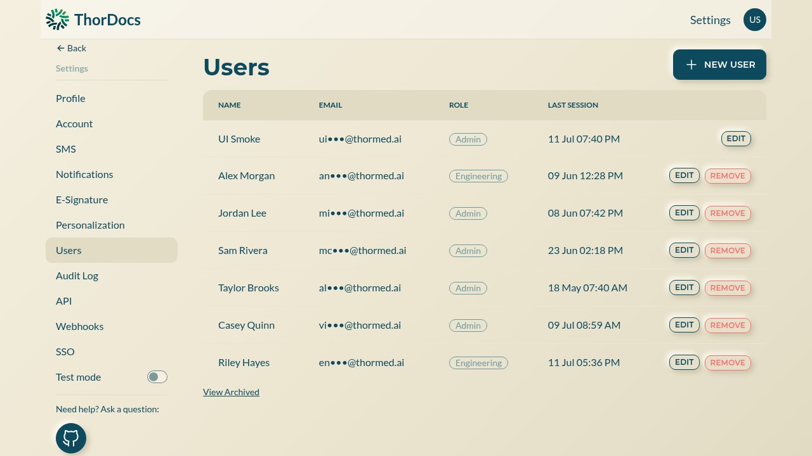Remove the Casey Quinn user

tap(728, 326)
